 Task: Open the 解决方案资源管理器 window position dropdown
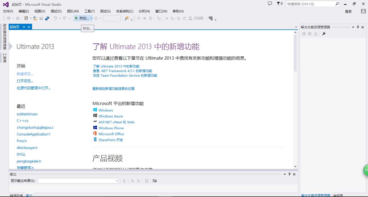pyautogui.click(x=353, y=27)
